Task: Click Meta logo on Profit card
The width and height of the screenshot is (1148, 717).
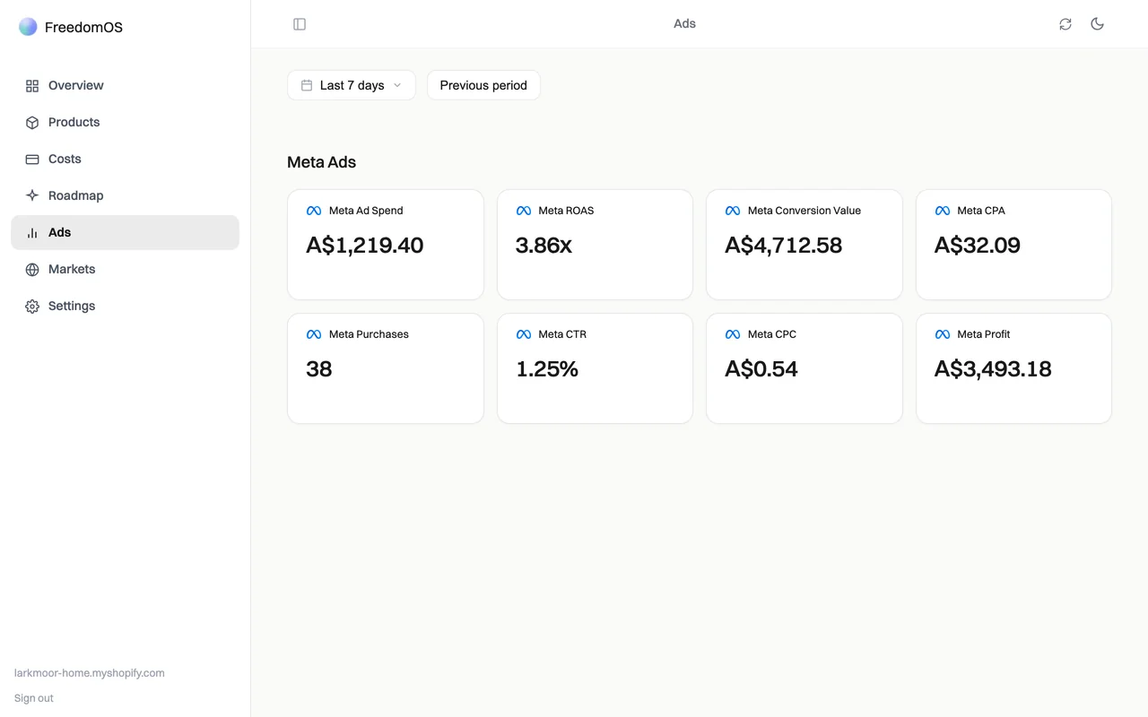Action: 943,334
